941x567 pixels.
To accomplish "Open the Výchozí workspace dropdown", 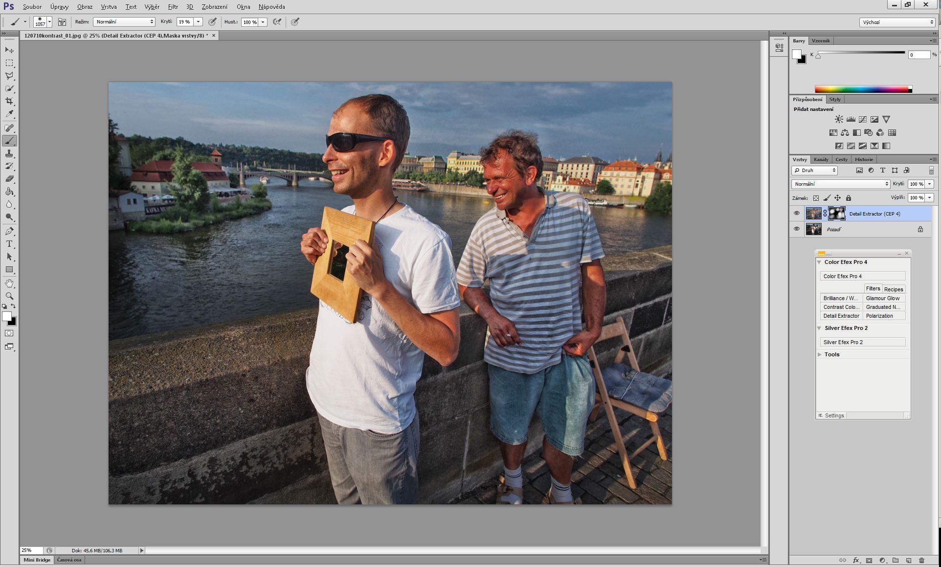I will point(897,22).
